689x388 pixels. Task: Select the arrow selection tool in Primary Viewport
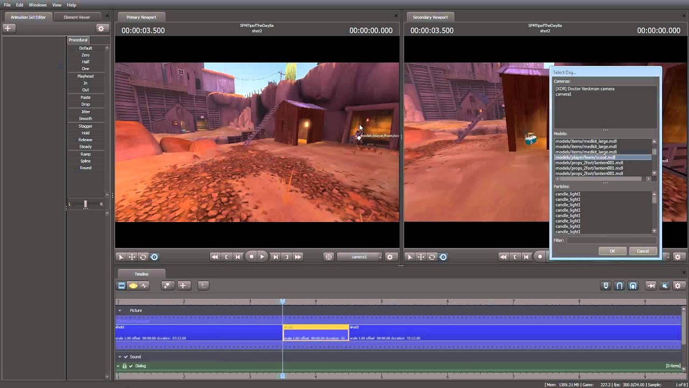click(121, 257)
